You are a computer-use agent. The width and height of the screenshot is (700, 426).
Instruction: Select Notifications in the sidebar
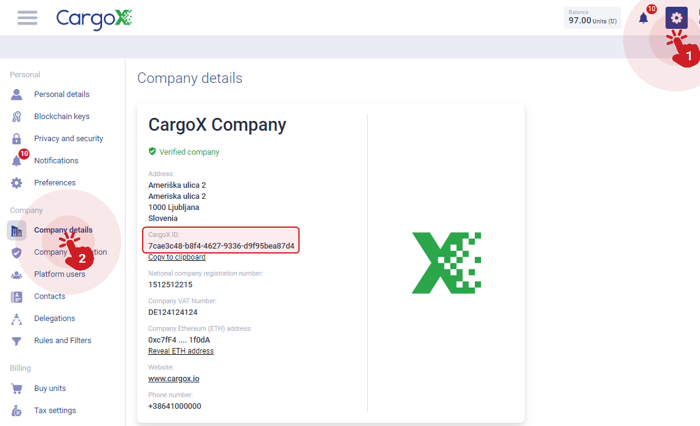(x=56, y=160)
